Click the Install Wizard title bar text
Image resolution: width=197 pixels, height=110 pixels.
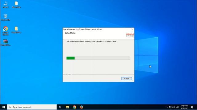tap(82, 29)
